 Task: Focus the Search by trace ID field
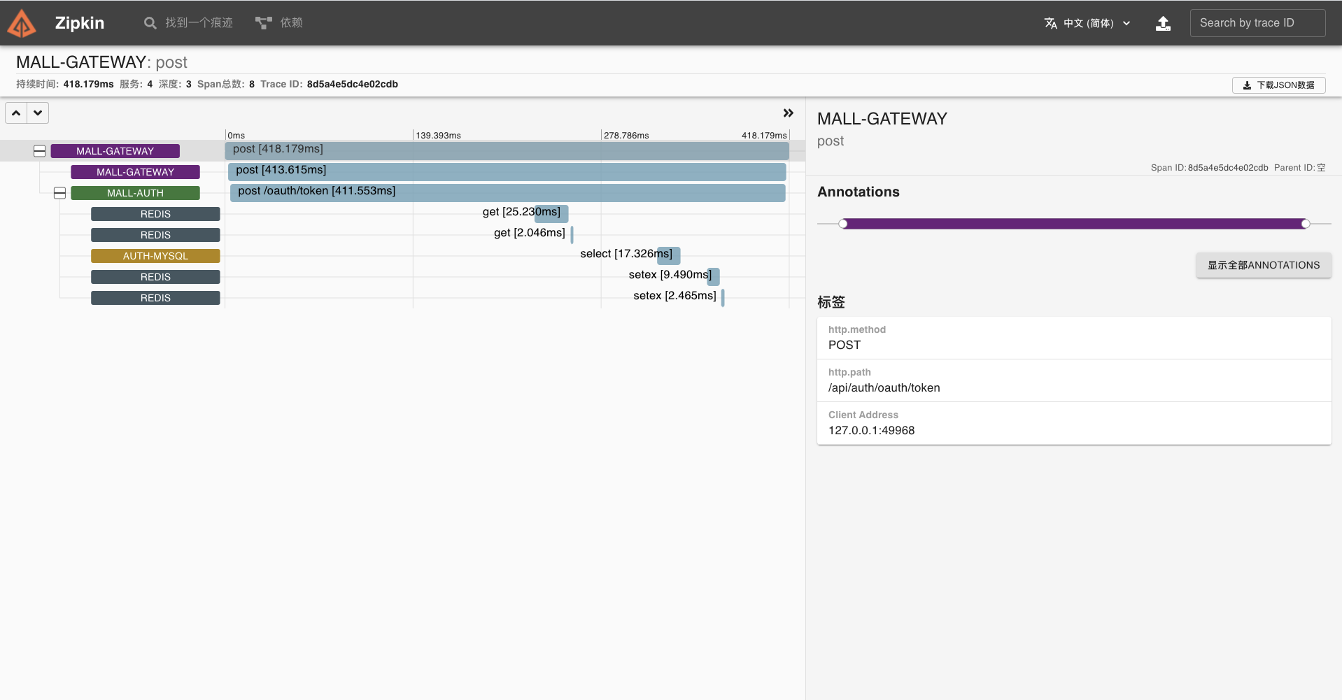(1257, 23)
